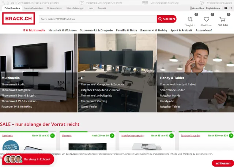Open Handy-Abo link
The image size is (234, 167).
pyautogui.click(x=167, y=101)
